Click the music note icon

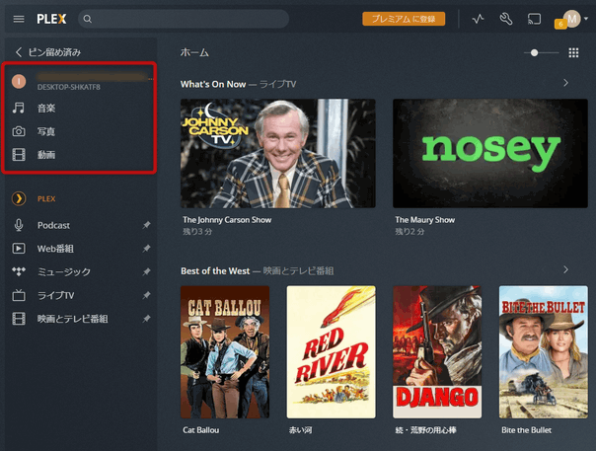tap(18, 108)
